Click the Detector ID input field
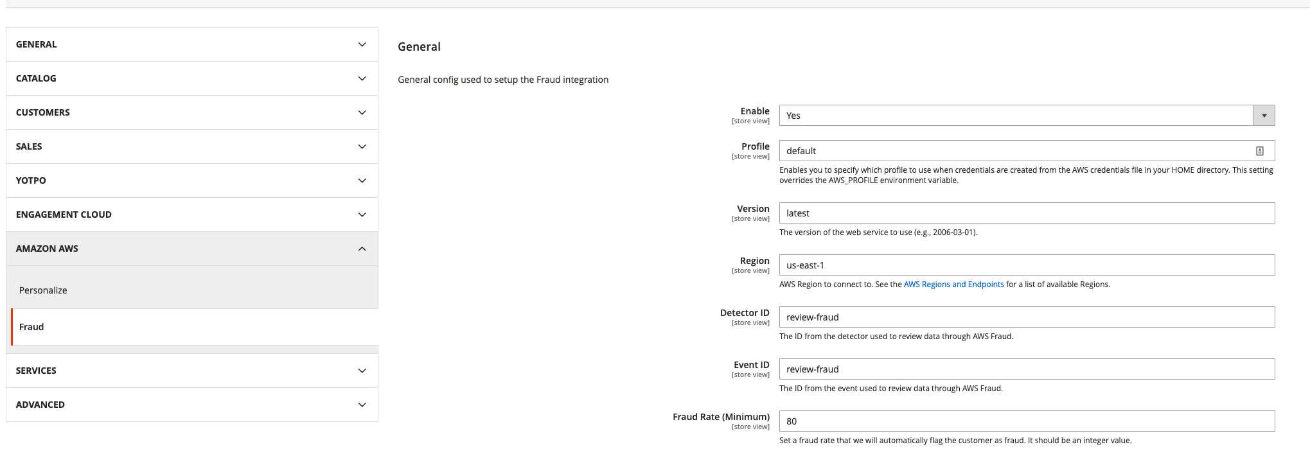 (1026, 317)
